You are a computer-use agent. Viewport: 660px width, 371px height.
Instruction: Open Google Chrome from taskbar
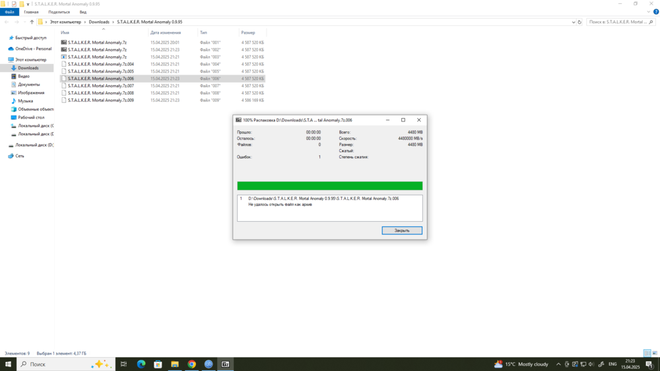pyautogui.click(x=191, y=364)
